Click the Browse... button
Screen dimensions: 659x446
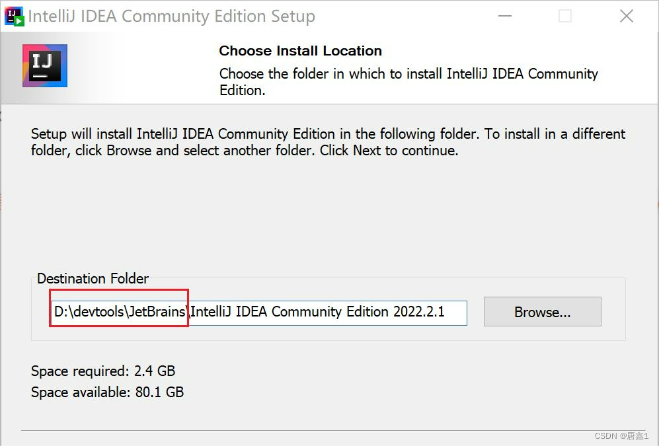coord(542,312)
